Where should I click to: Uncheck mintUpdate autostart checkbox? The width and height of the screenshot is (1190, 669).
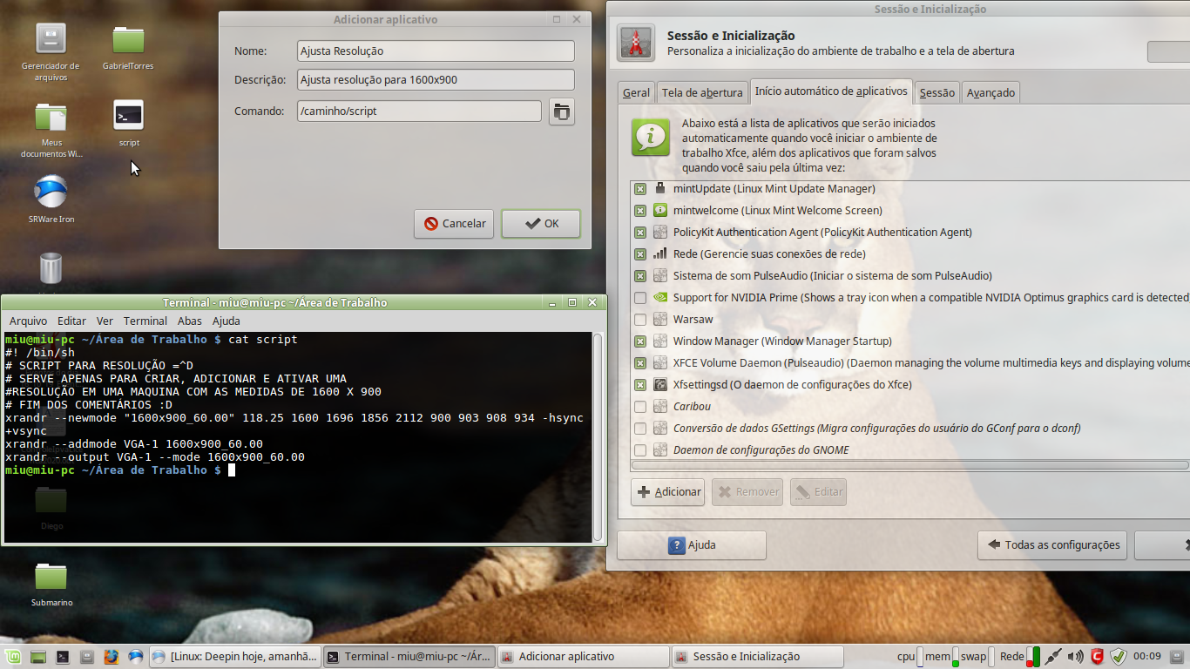point(640,189)
